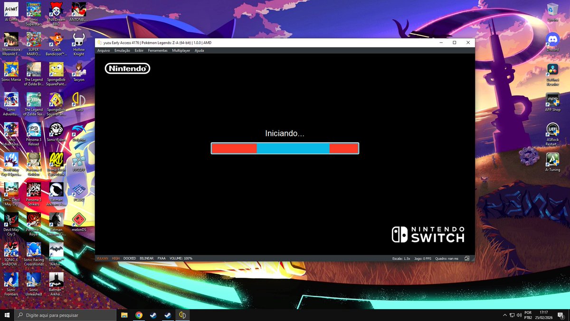Click the multiplayer status icon in yuzu

[467, 258]
